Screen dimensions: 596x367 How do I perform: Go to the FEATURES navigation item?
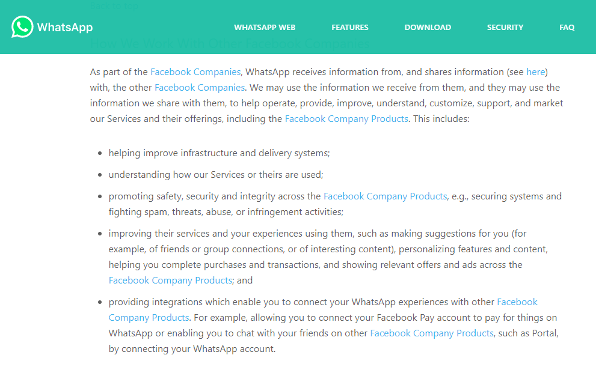(349, 27)
